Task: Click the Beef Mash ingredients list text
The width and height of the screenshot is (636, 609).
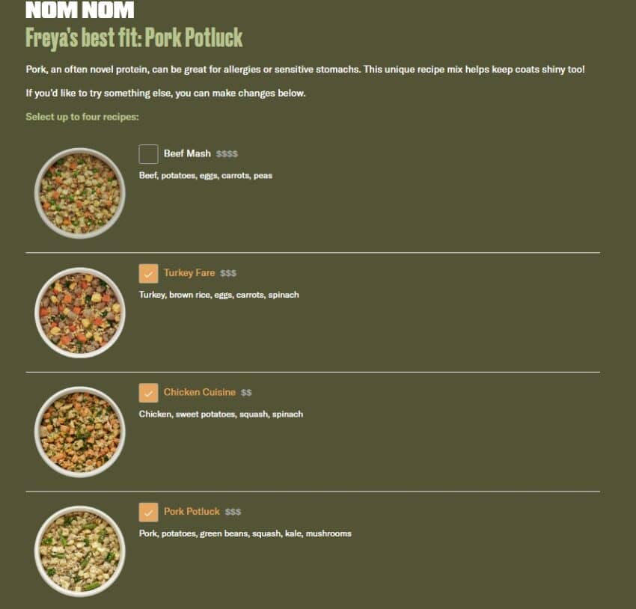Action: click(206, 176)
